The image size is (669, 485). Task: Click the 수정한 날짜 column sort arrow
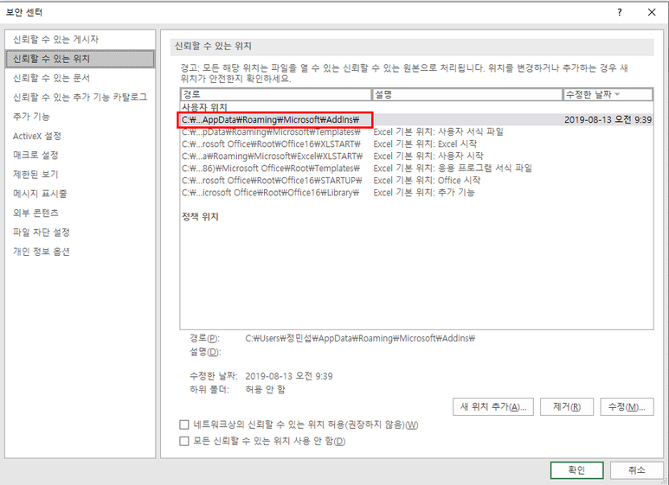coord(617,94)
